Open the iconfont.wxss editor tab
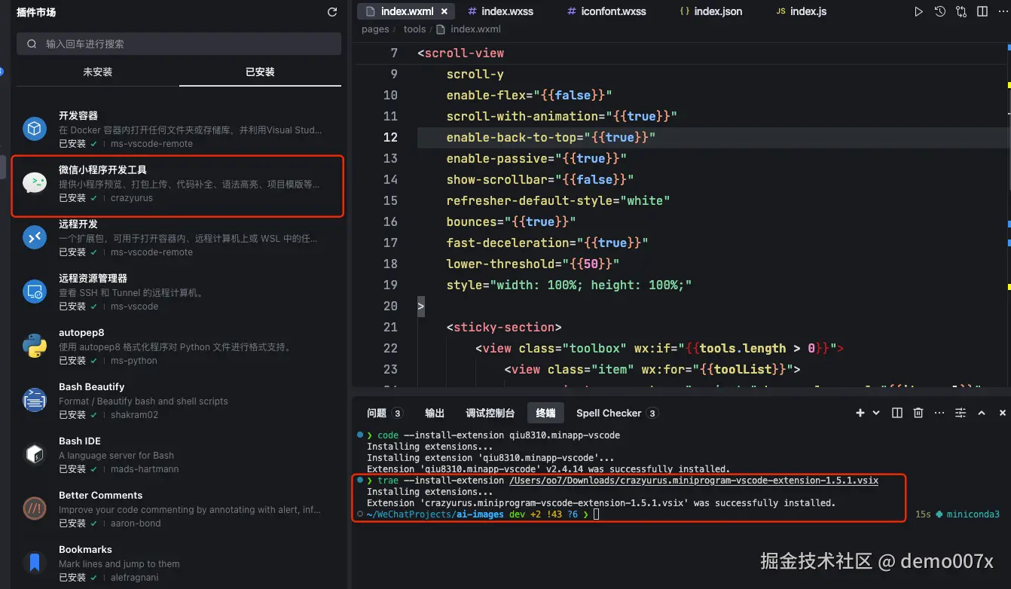Screen dimensions: 1011x589 [x=606, y=11]
